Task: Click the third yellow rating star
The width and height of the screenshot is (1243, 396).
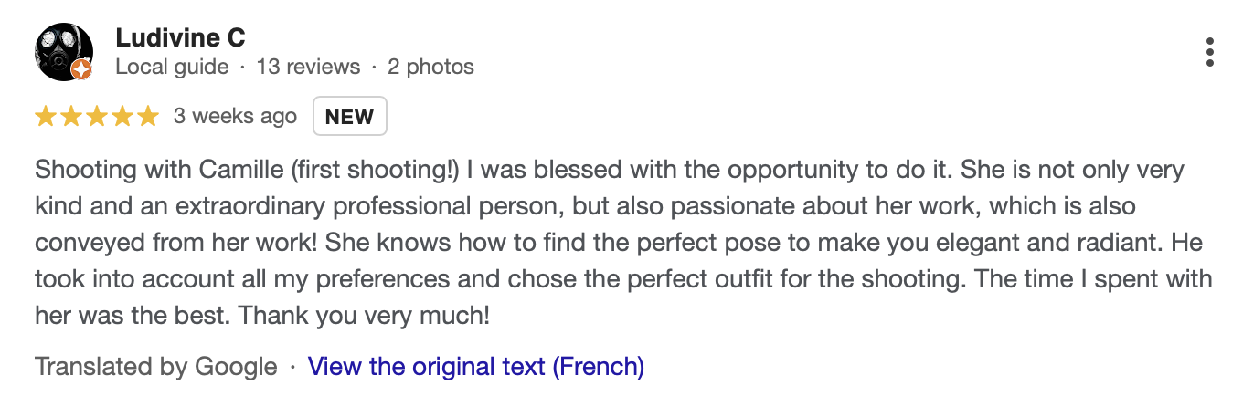Action: [x=97, y=117]
